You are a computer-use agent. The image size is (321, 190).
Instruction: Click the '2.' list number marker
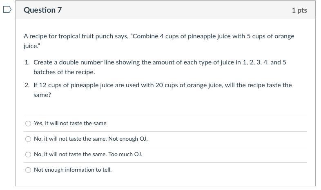point(27,85)
